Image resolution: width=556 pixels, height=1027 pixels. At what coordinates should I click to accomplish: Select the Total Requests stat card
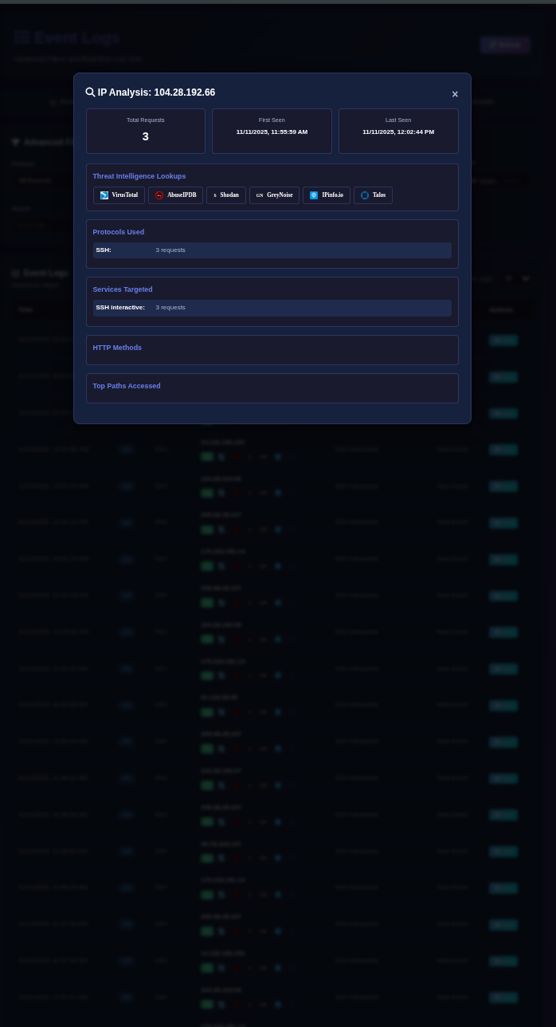pyautogui.click(x=146, y=131)
